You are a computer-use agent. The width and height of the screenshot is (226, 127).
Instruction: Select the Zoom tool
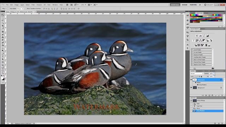3,73
